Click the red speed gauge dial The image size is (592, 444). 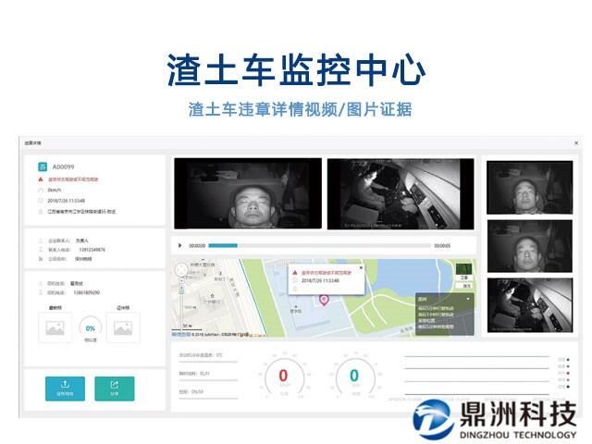283,376
